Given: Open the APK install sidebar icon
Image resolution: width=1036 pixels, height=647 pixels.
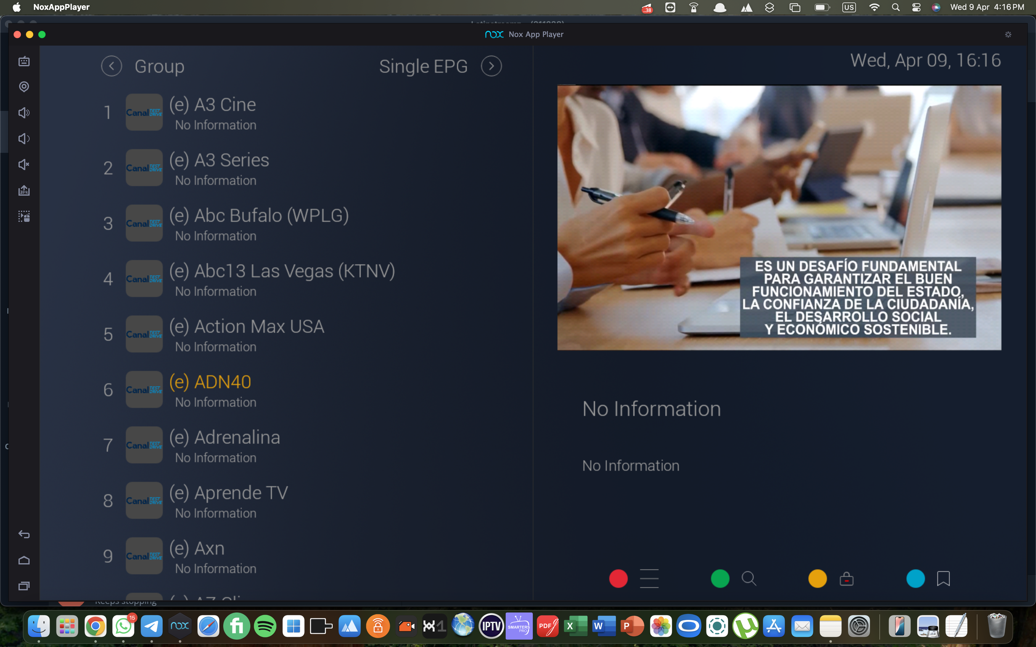Looking at the screenshot, I should [x=24, y=190].
